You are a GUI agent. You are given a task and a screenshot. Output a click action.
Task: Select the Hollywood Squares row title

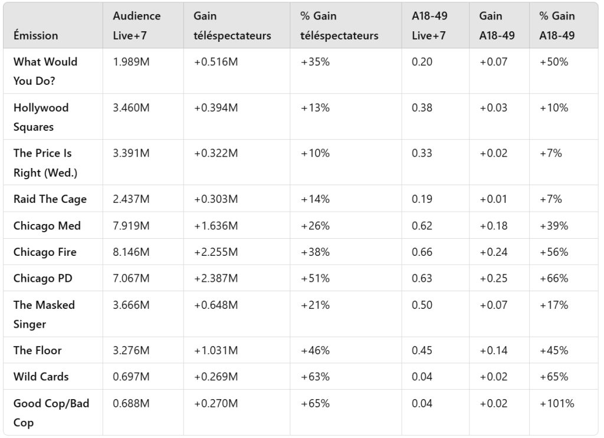pyautogui.click(x=41, y=117)
